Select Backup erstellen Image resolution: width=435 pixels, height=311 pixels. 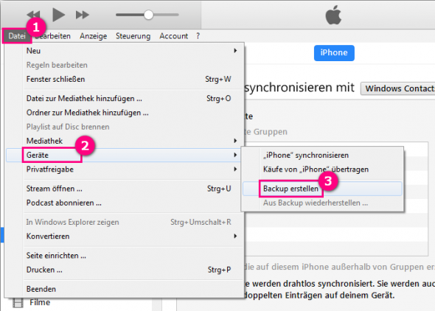click(322, 189)
